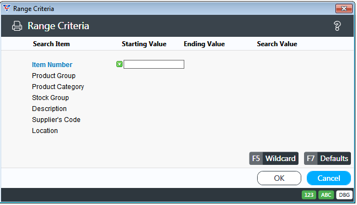Close the Range Criteria window

coord(344,9)
